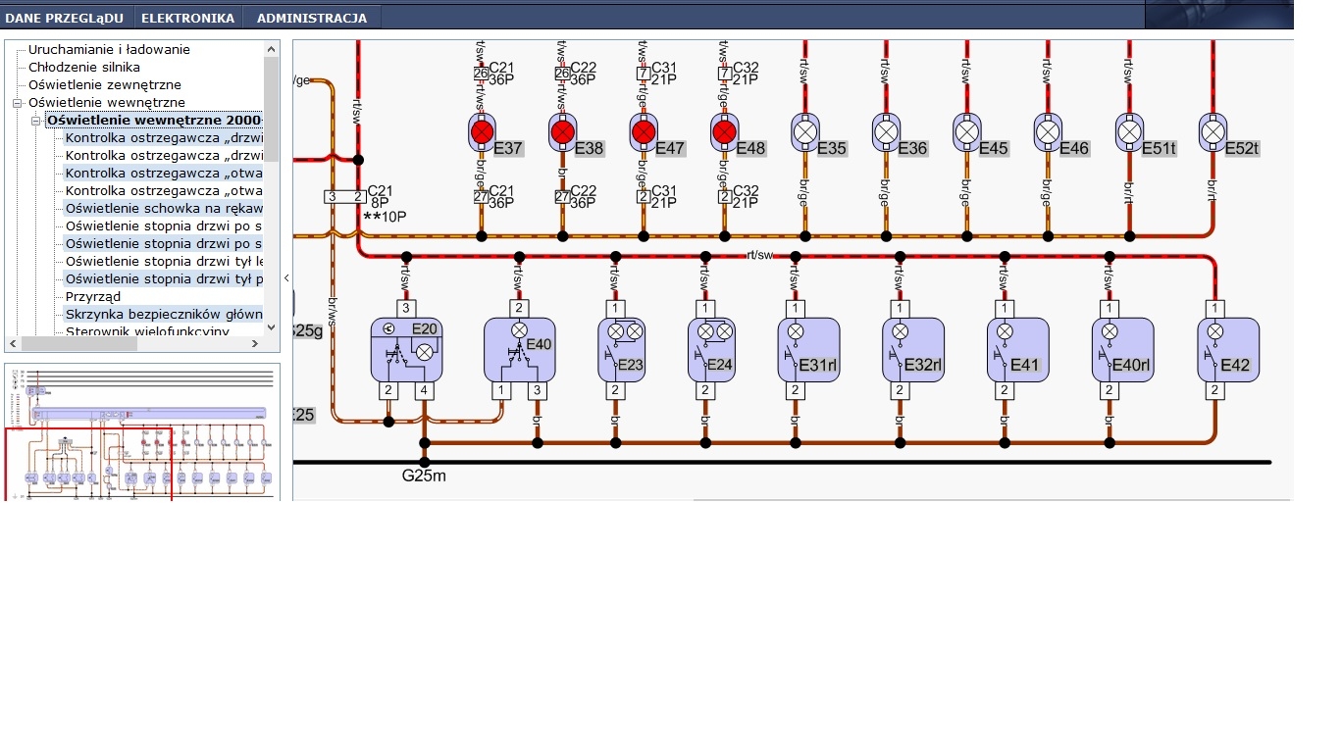Select the Przyrząd tree entry

tap(93, 296)
